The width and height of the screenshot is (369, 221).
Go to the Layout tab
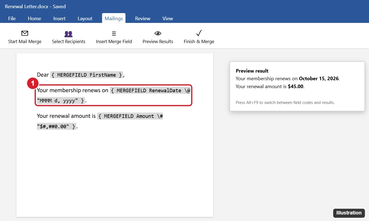pos(85,19)
